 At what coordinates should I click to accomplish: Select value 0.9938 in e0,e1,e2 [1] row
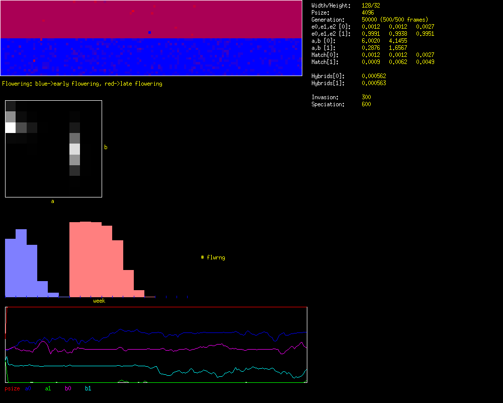(x=398, y=34)
